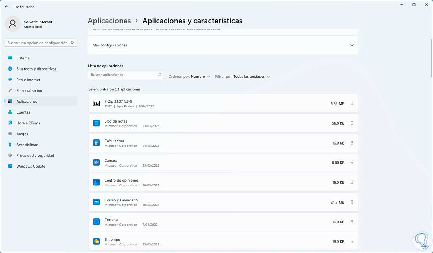Image resolution: width=433 pixels, height=253 pixels.
Task: Open options menu for Centro de opiniones
Action: 352,182
